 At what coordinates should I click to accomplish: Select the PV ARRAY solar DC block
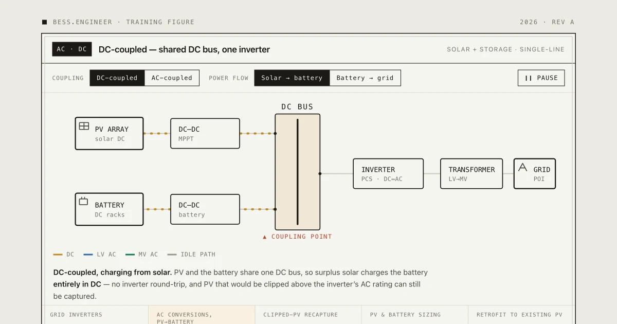[109, 134]
